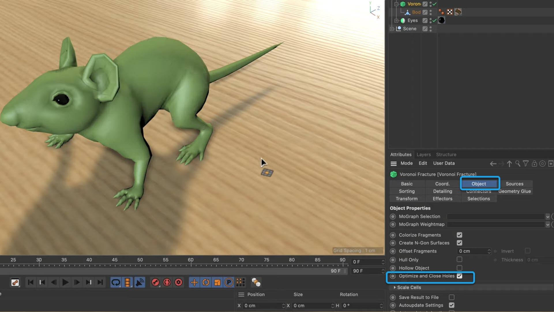This screenshot has height=312, width=554.
Task: Click the lock icon in the Attributes panel
Action: [x=535, y=163]
